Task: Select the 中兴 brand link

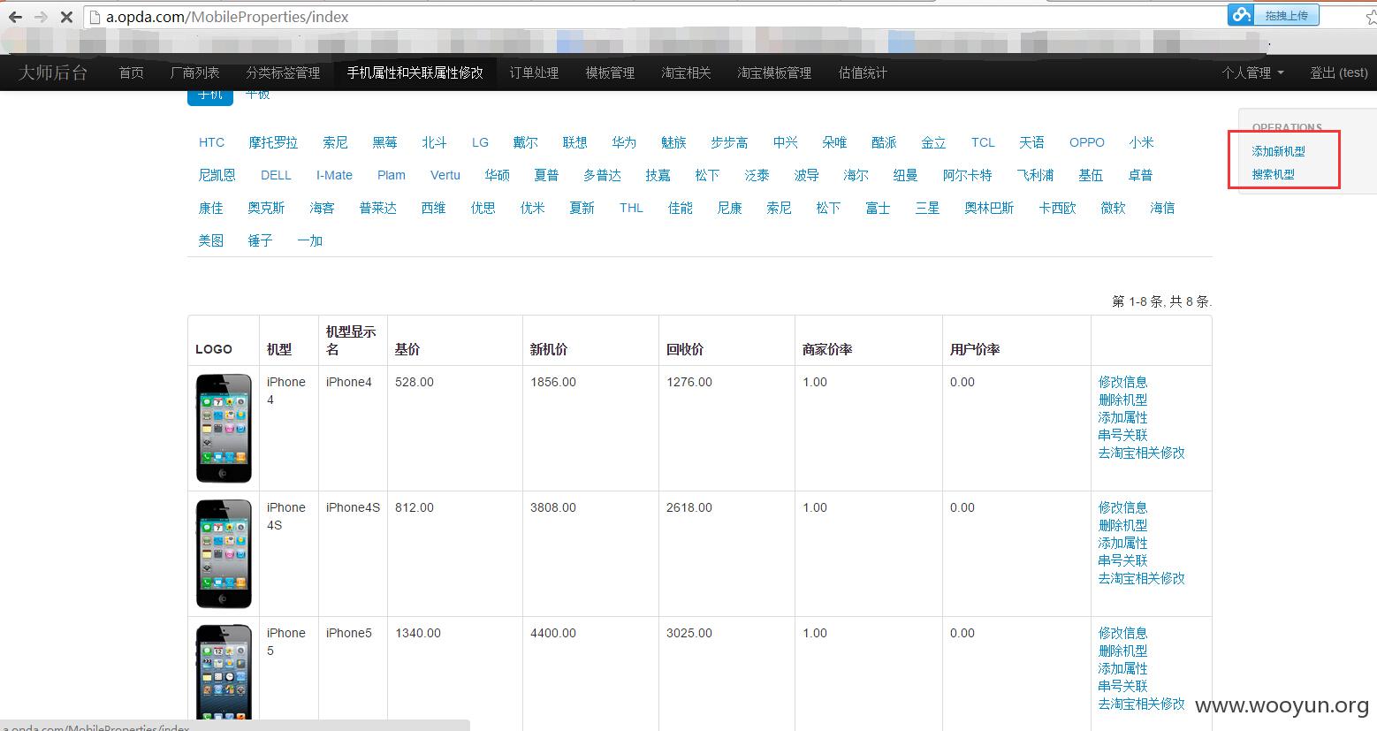Action: [785, 142]
